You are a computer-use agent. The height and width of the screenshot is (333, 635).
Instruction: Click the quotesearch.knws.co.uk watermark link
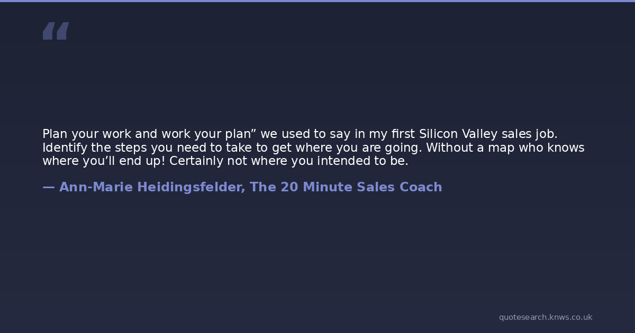point(545,317)
